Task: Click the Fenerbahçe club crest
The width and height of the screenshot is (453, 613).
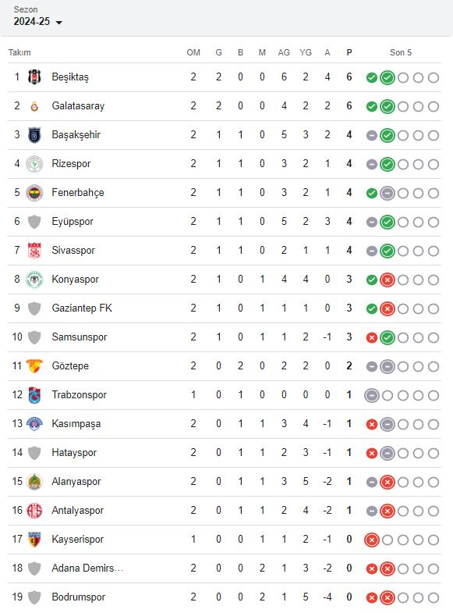Action: click(34, 193)
